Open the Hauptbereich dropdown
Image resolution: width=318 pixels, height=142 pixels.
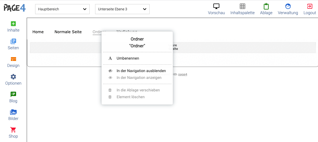62,9
